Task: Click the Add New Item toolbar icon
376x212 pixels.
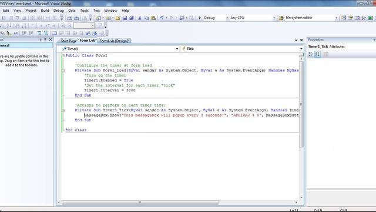Action: click(x=108, y=18)
